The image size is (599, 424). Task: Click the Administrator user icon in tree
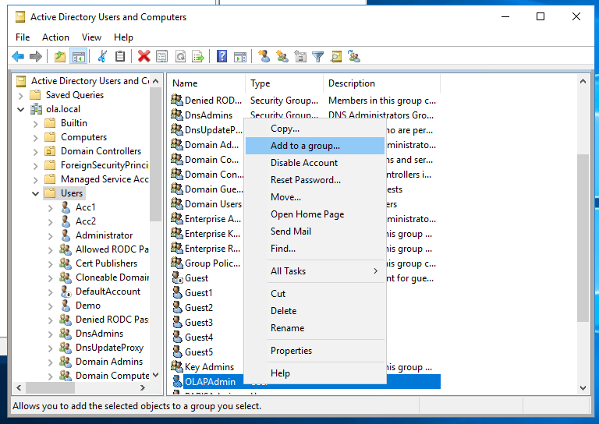pyautogui.click(x=66, y=235)
